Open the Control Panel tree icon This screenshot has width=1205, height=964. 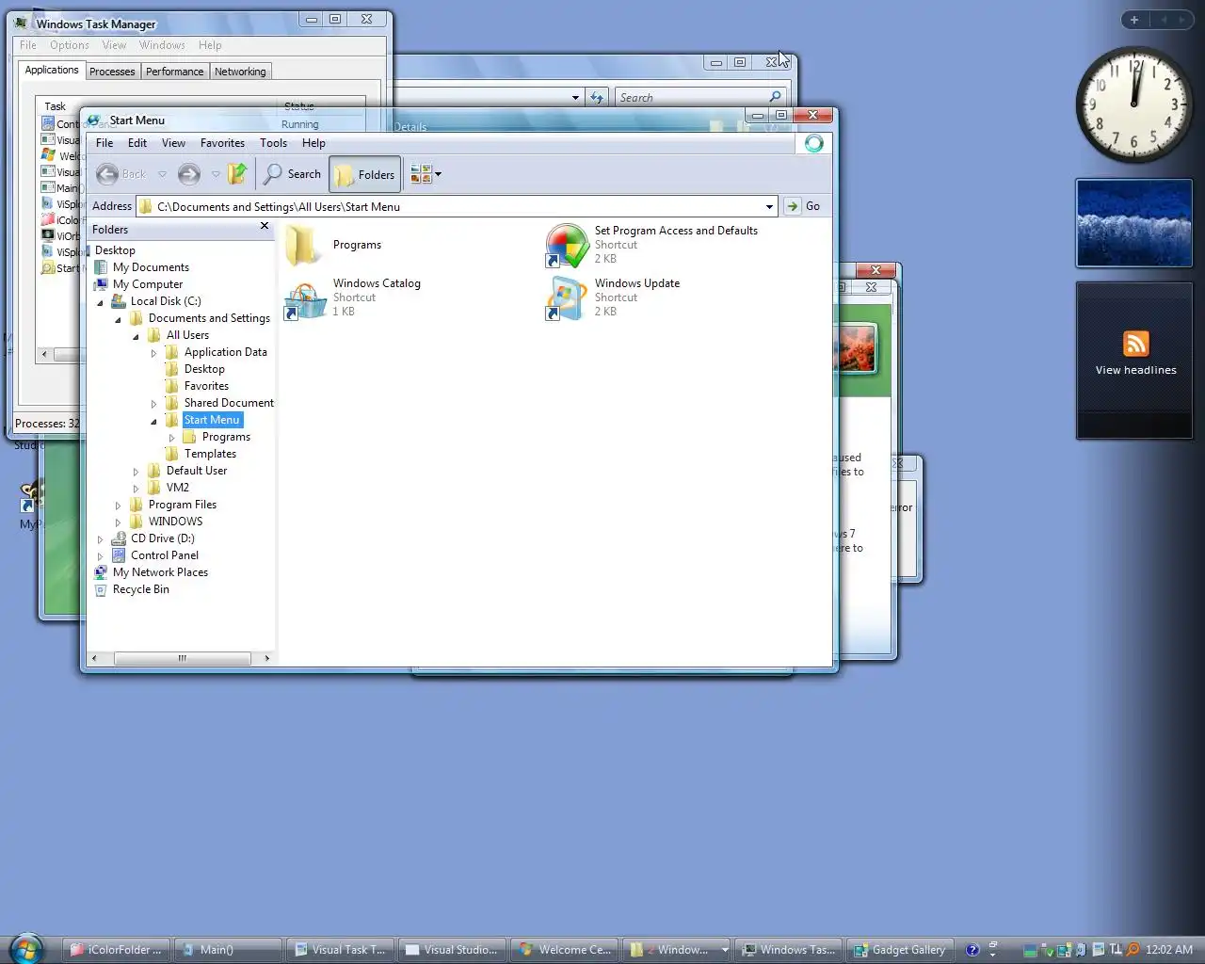coord(119,555)
